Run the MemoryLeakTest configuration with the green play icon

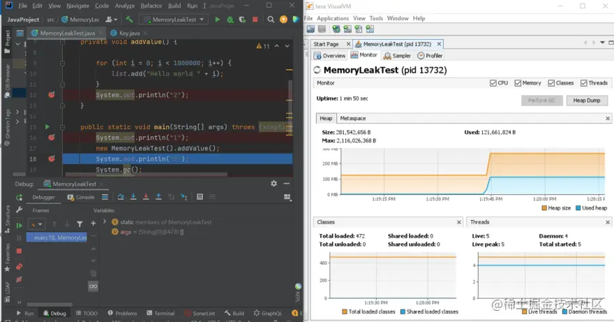(x=217, y=20)
